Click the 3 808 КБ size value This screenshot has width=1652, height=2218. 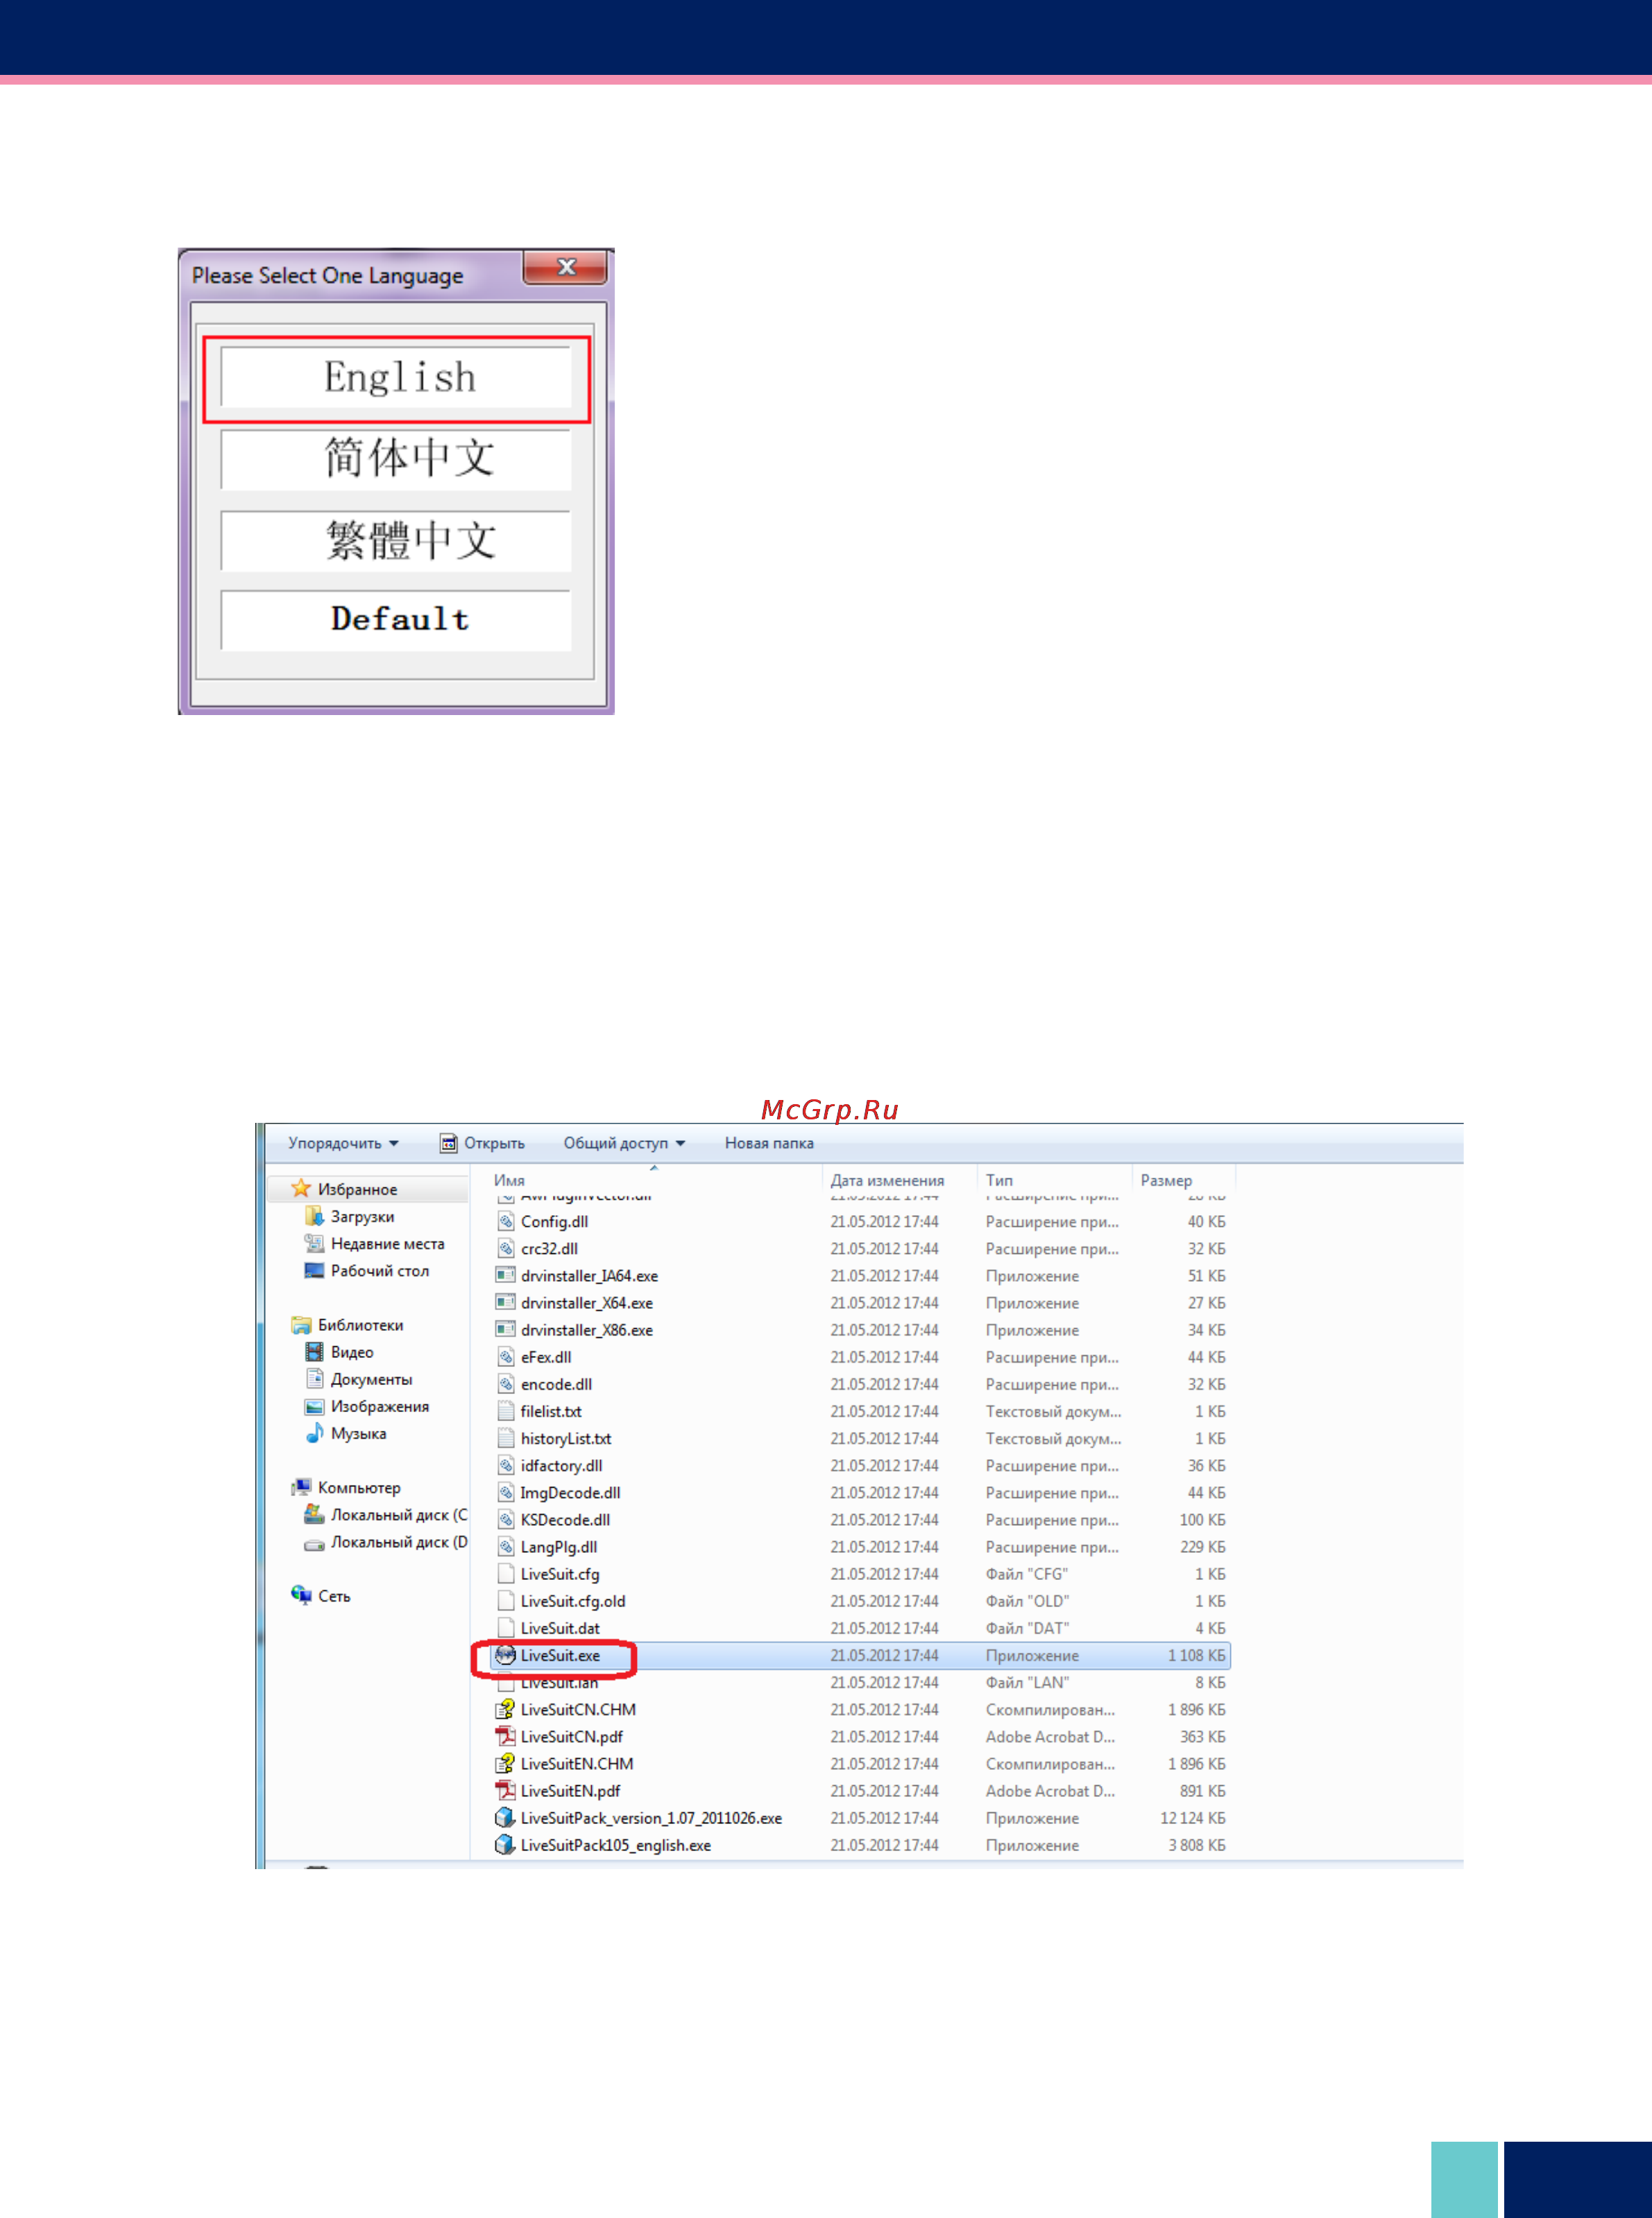coord(1196,1845)
